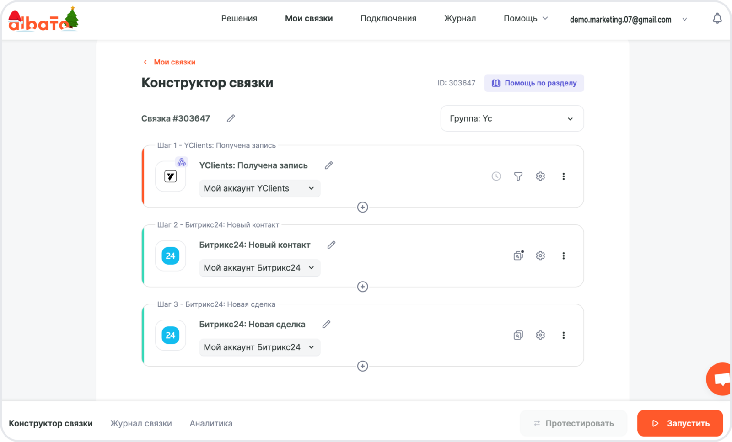Rename the YClients: Получена запись step
Image resolution: width=732 pixels, height=442 pixels.
tap(328, 165)
